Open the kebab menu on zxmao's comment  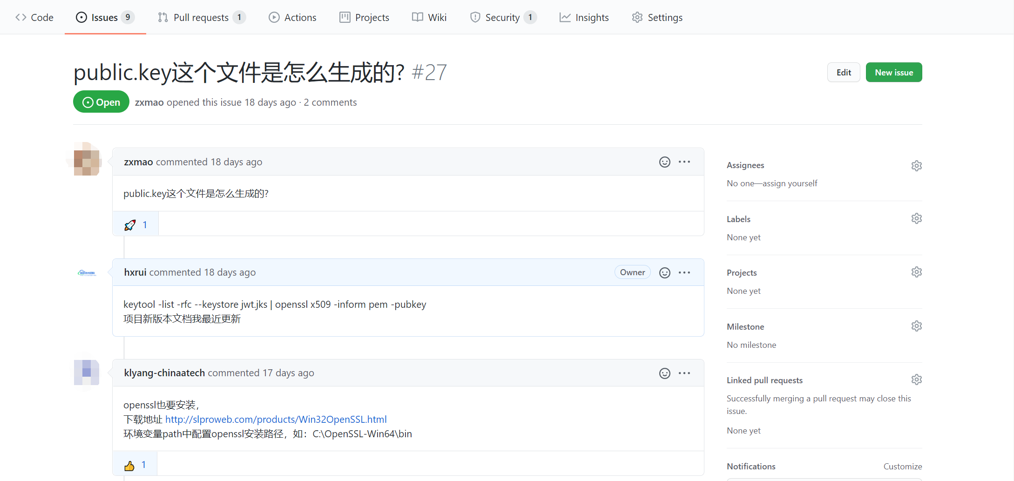(684, 162)
